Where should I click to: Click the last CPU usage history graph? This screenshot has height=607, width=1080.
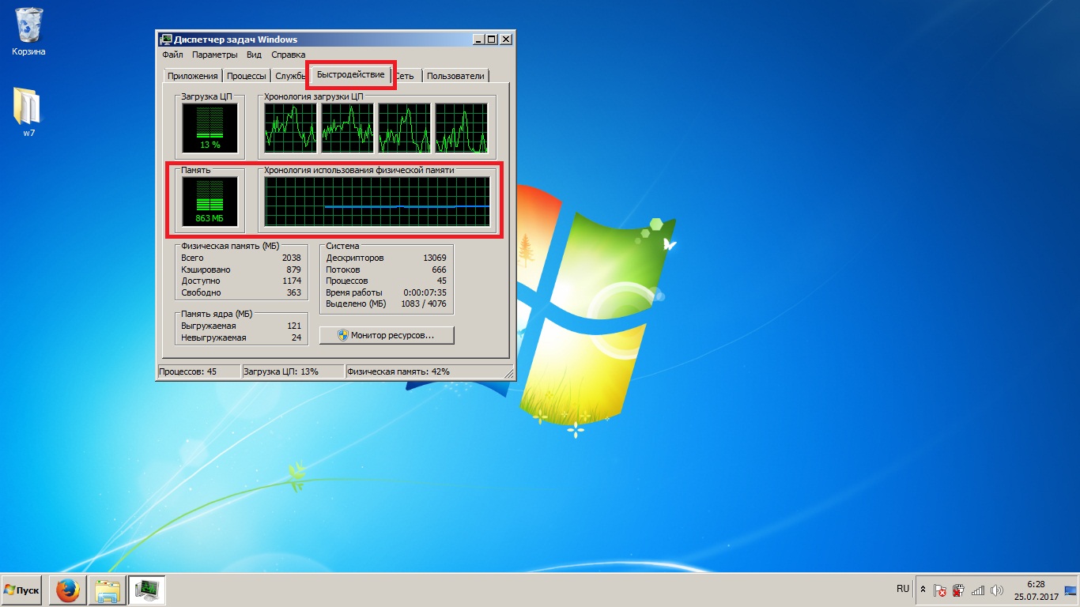click(x=462, y=127)
